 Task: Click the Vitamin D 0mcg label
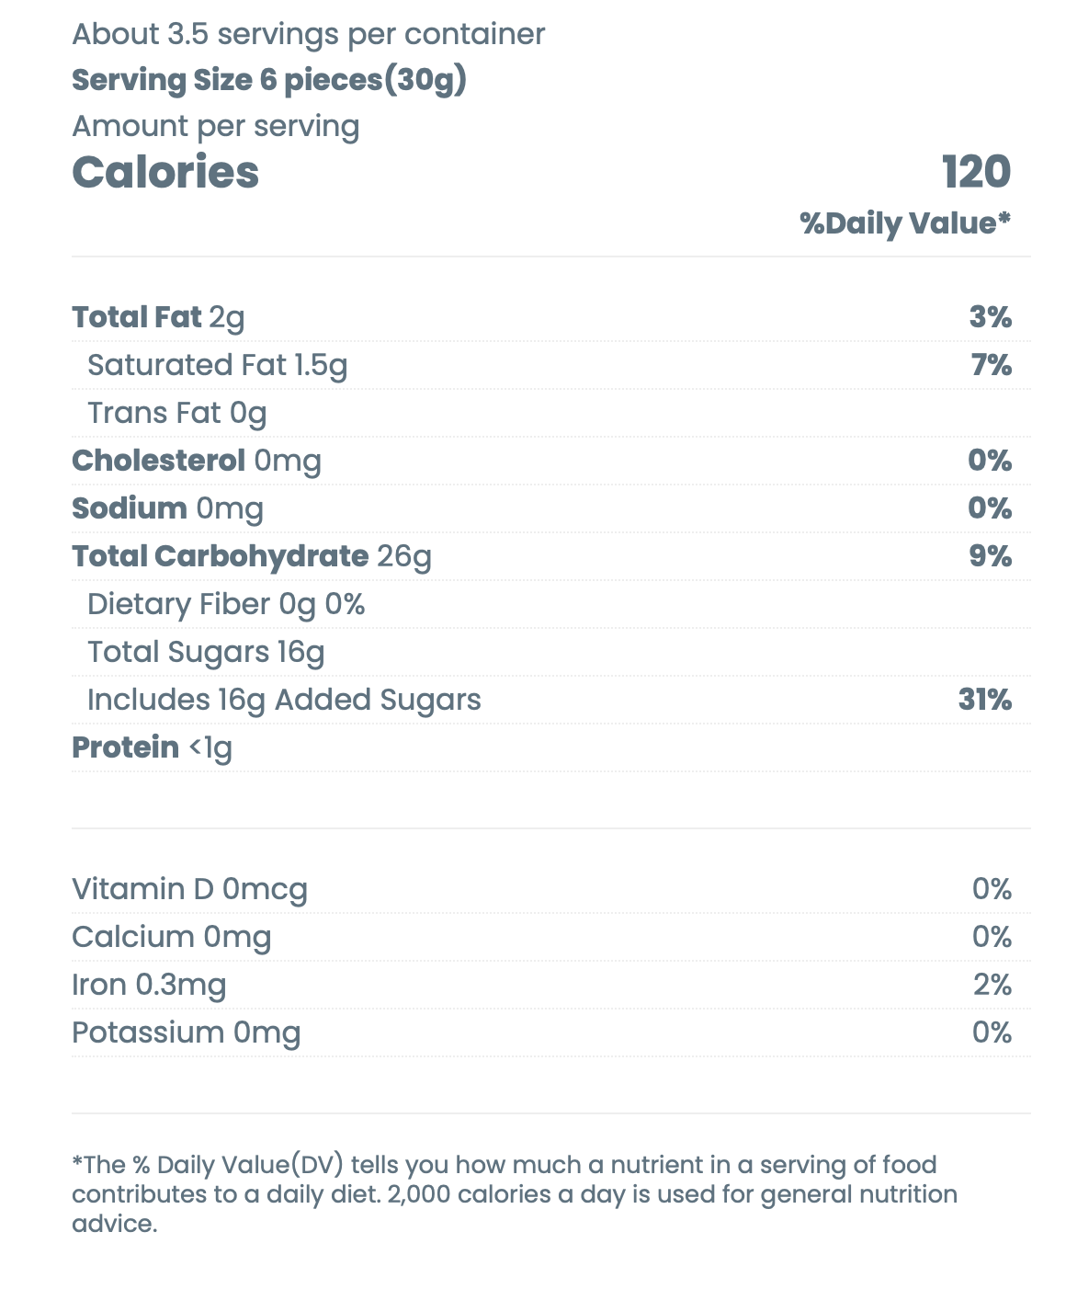click(189, 889)
